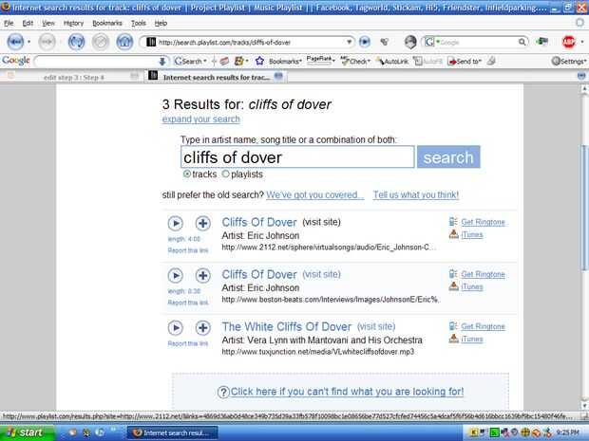This screenshot has width=589, height=441.
Task: Click the search magnifier in the Google box
Action: click(522, 42)
